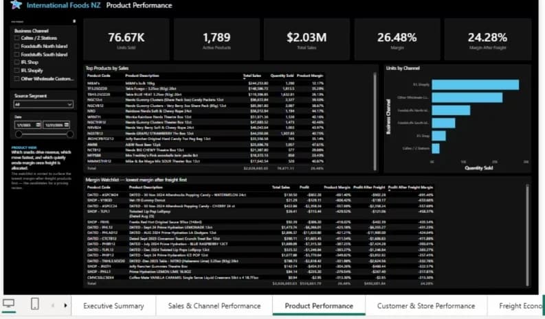545x319 pixels.
Task: Check the Caltex / Z Stations checkbox
Action: (x=16, y=38)
